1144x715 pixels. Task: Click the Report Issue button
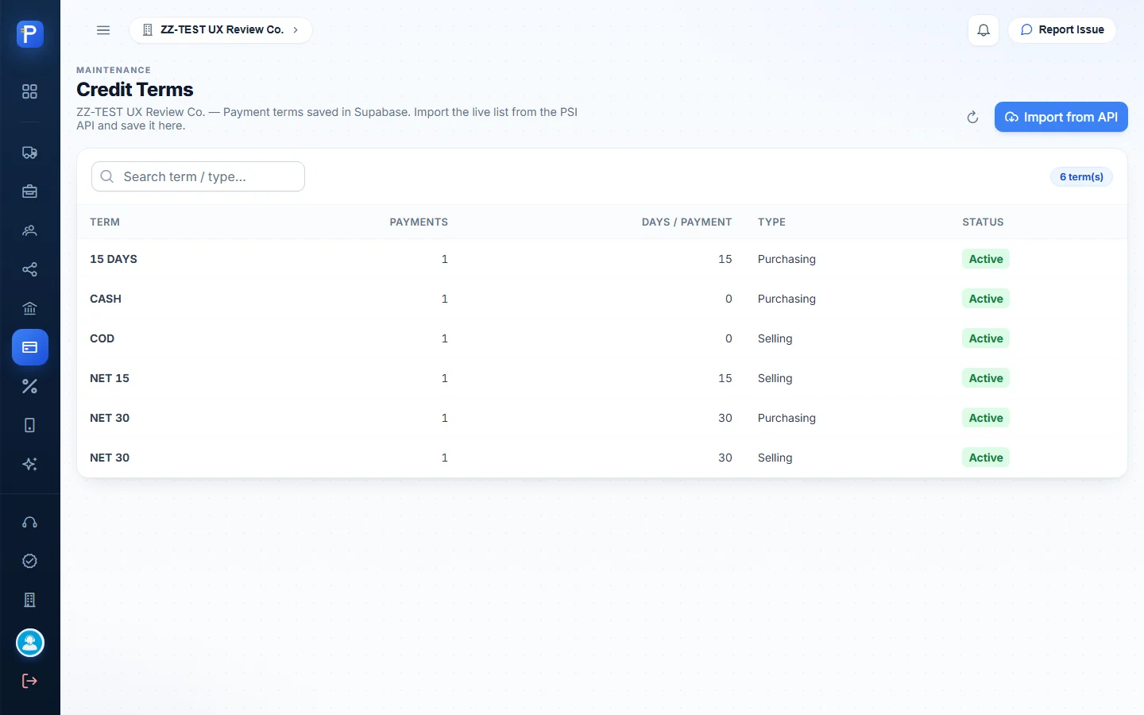tap(1062, 30)
